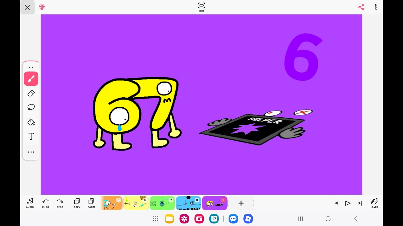Paste the copied frame
This screenshot has width=403, height=226.
coord(91,203)
